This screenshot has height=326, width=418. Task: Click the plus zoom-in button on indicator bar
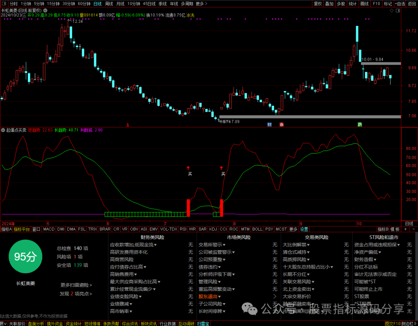pos(406,229)
